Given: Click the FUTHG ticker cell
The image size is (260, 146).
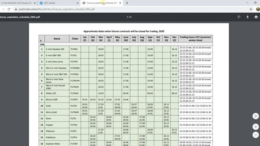Looking at the screenshot, I should click(x=75, y=125).
